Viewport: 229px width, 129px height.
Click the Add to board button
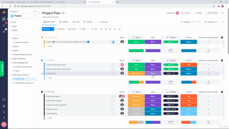point(211,13)
